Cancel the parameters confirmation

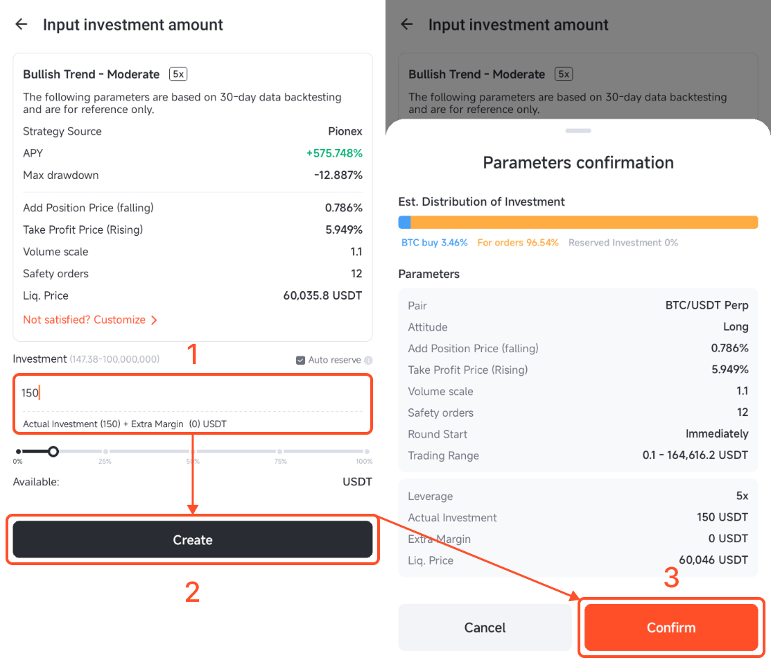coord(485,627)
